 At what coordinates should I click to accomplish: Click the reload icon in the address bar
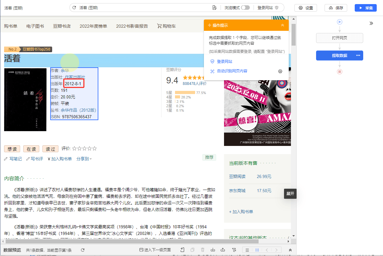[x=74, y=8]
